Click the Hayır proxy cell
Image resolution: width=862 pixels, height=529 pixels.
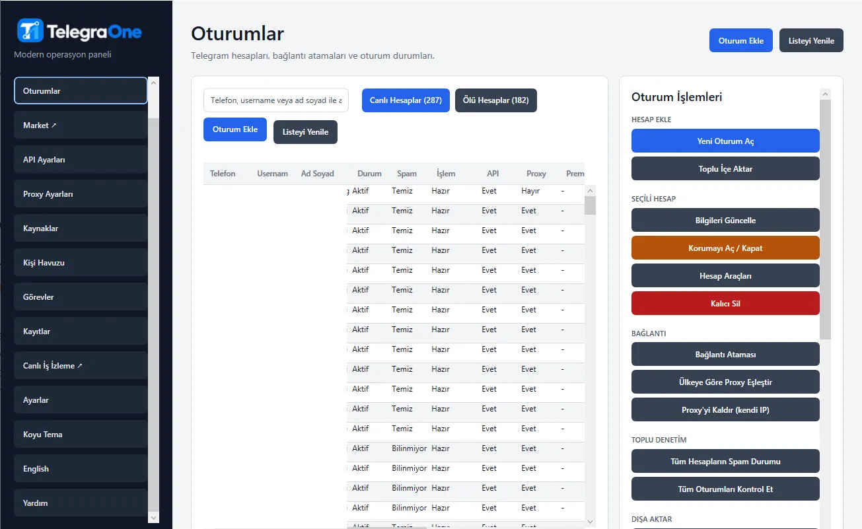tap(530, 191)
